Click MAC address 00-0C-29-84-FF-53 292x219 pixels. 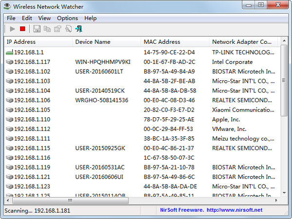tap(168, 129)
